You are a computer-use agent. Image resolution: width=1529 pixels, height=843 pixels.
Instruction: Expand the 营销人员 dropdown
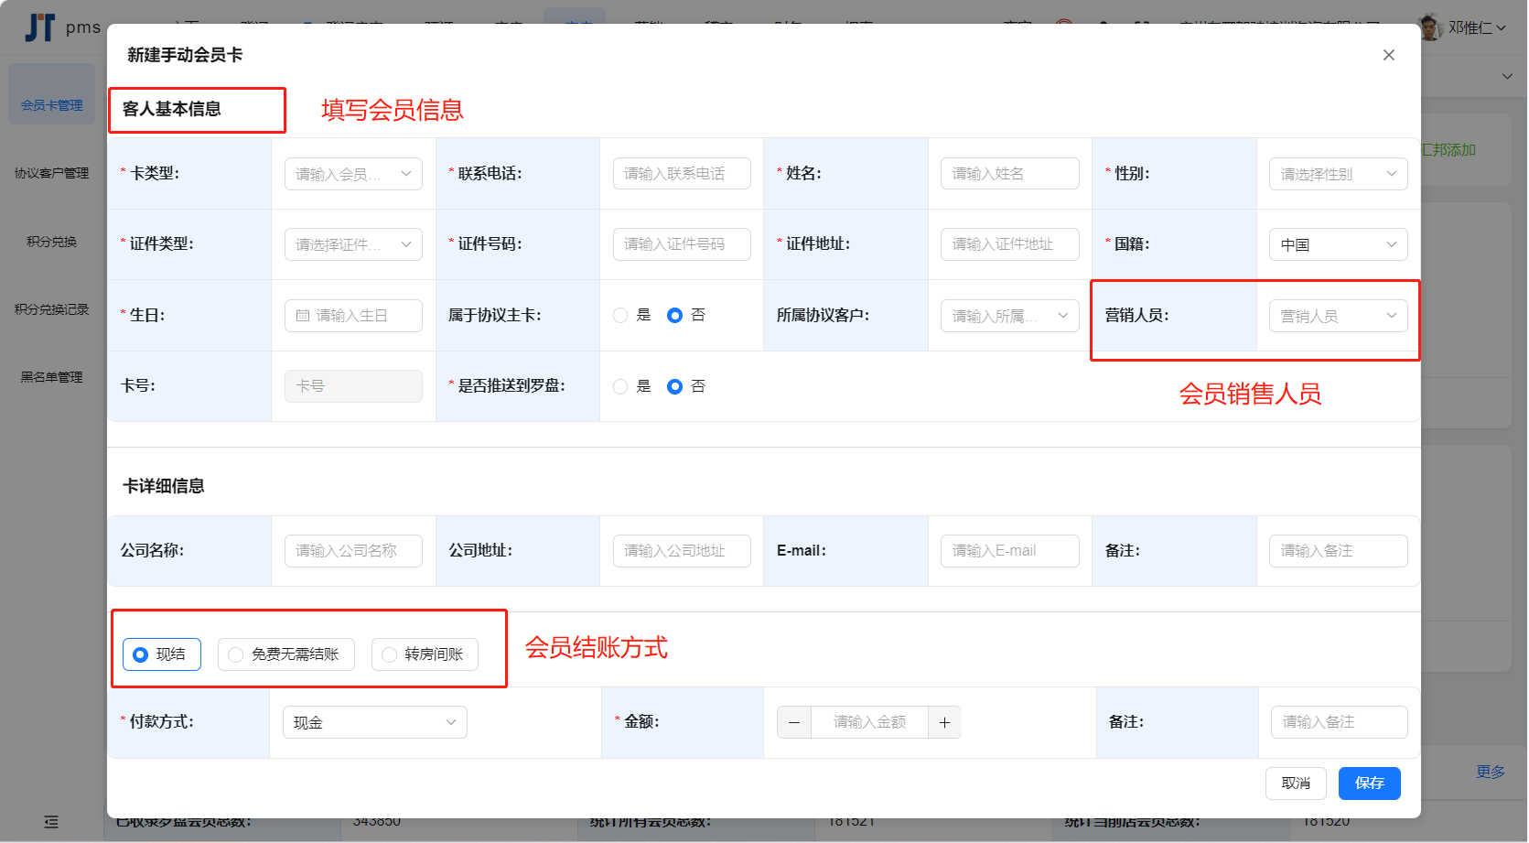point(1338,316)
